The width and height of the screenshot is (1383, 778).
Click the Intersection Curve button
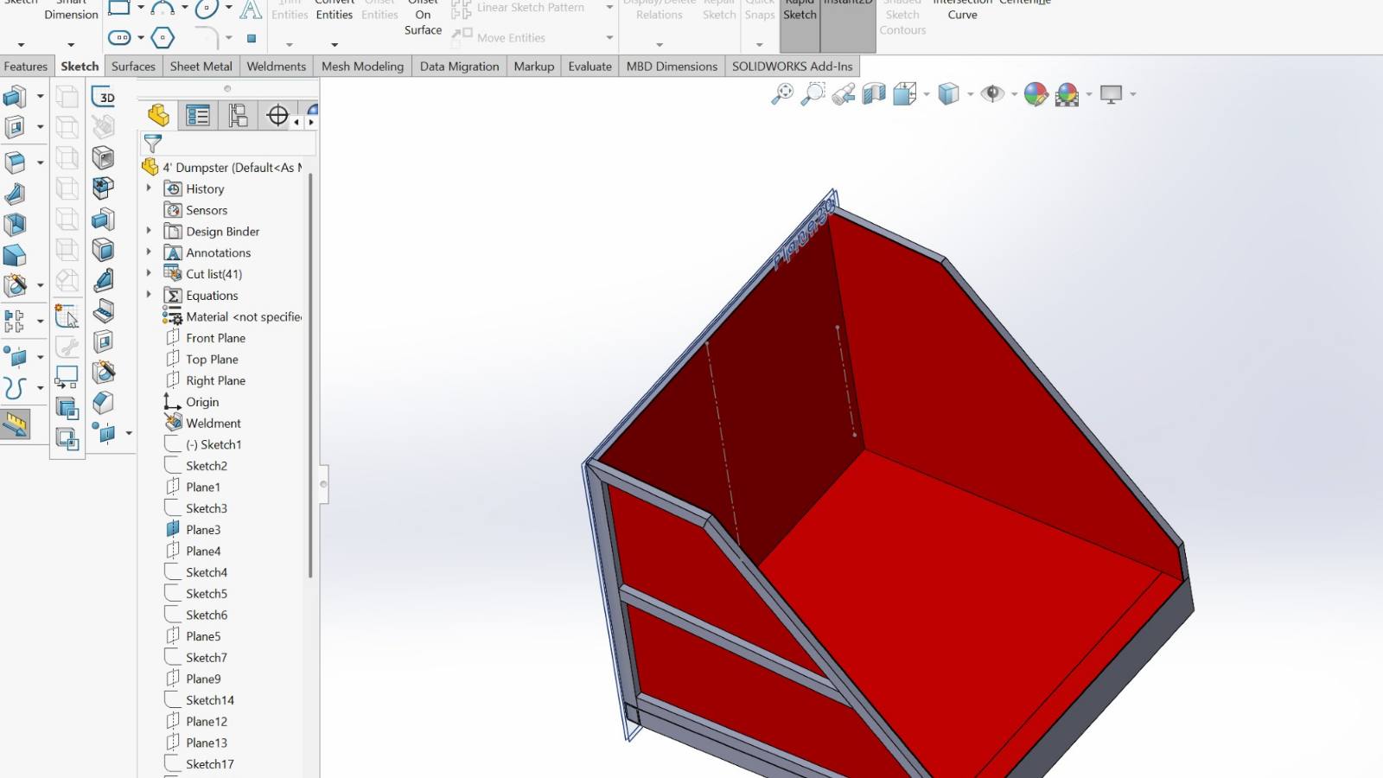962,12
